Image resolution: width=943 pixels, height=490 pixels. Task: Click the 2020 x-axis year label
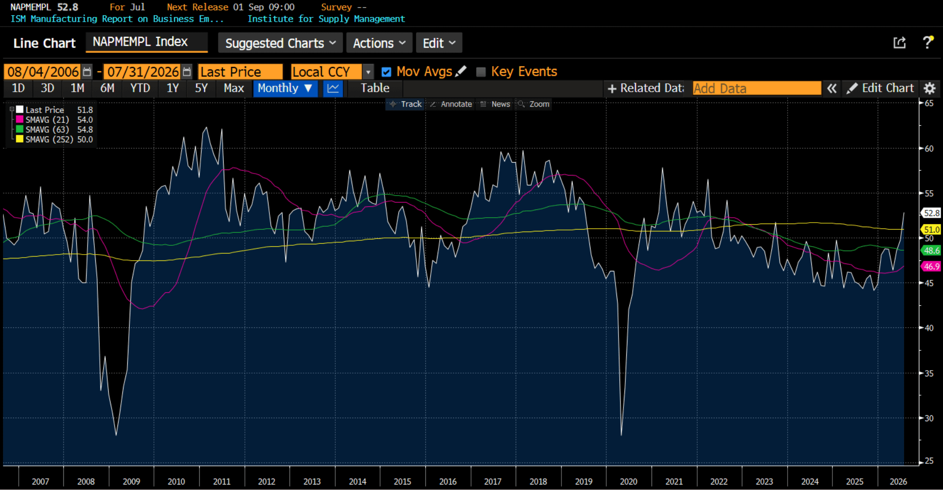(x=628, y=482)
